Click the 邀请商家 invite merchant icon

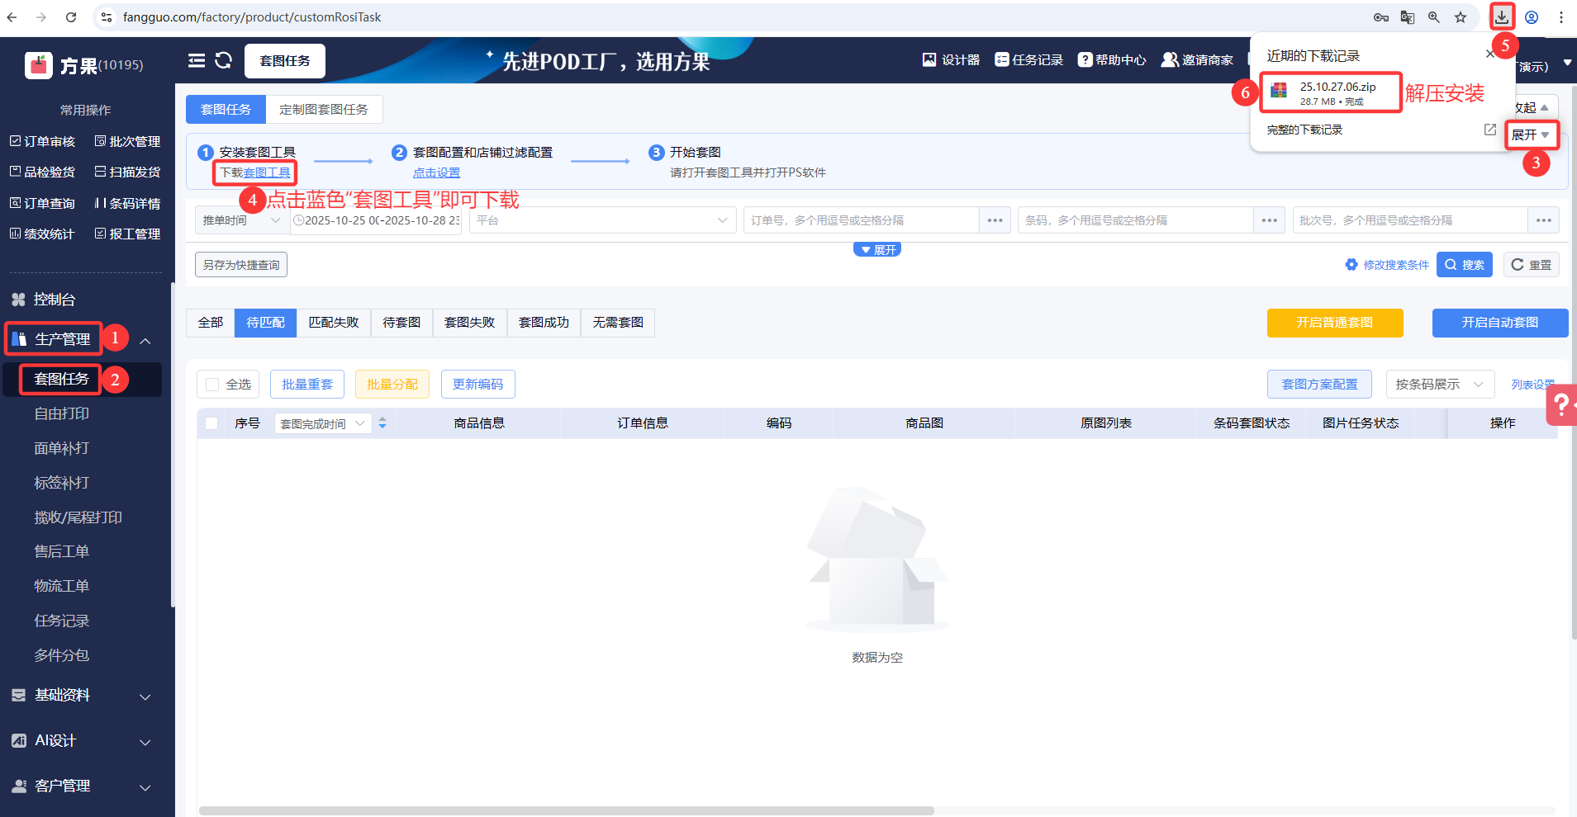[x=1169, y=59]
